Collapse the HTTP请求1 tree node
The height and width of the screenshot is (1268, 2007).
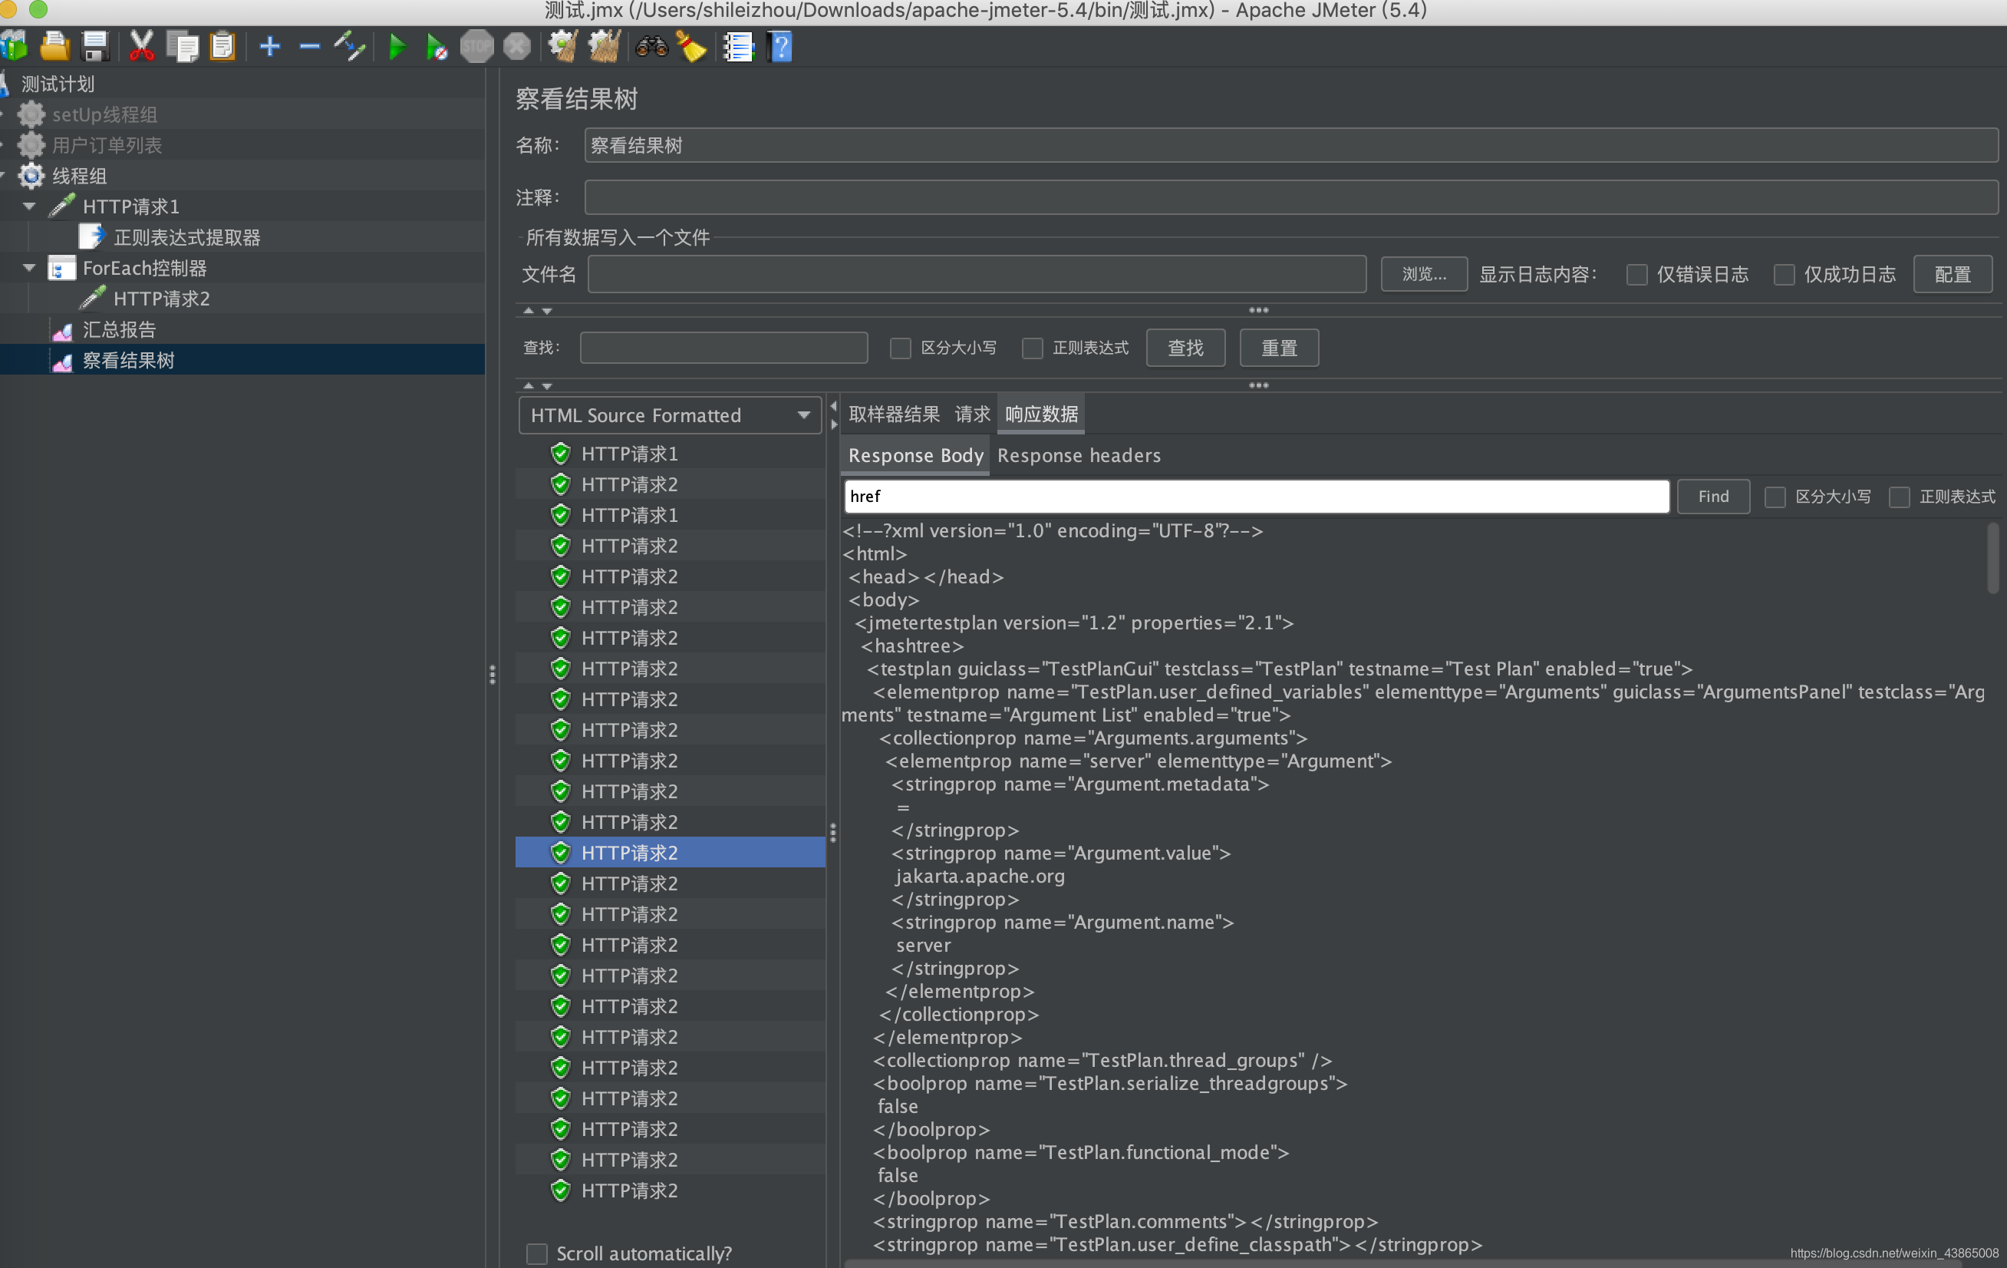29,206
